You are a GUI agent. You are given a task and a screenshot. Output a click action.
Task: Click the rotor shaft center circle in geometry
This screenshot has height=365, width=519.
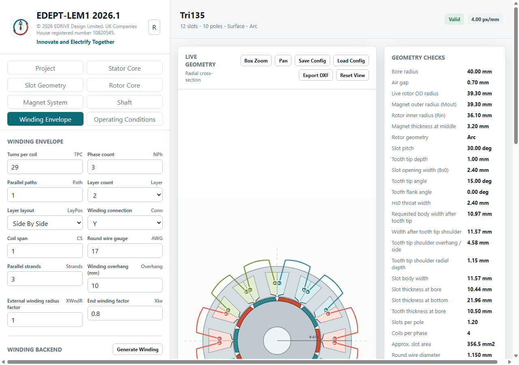[277, 341]
